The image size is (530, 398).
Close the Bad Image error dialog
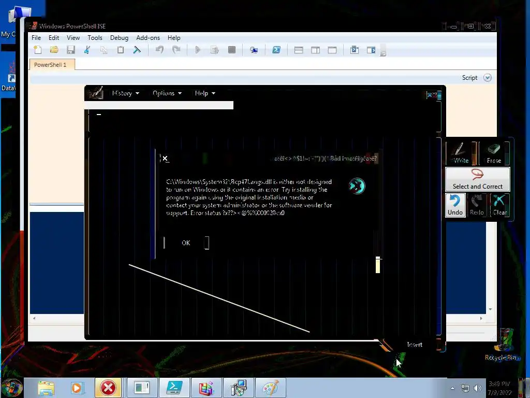click(165, 159)
